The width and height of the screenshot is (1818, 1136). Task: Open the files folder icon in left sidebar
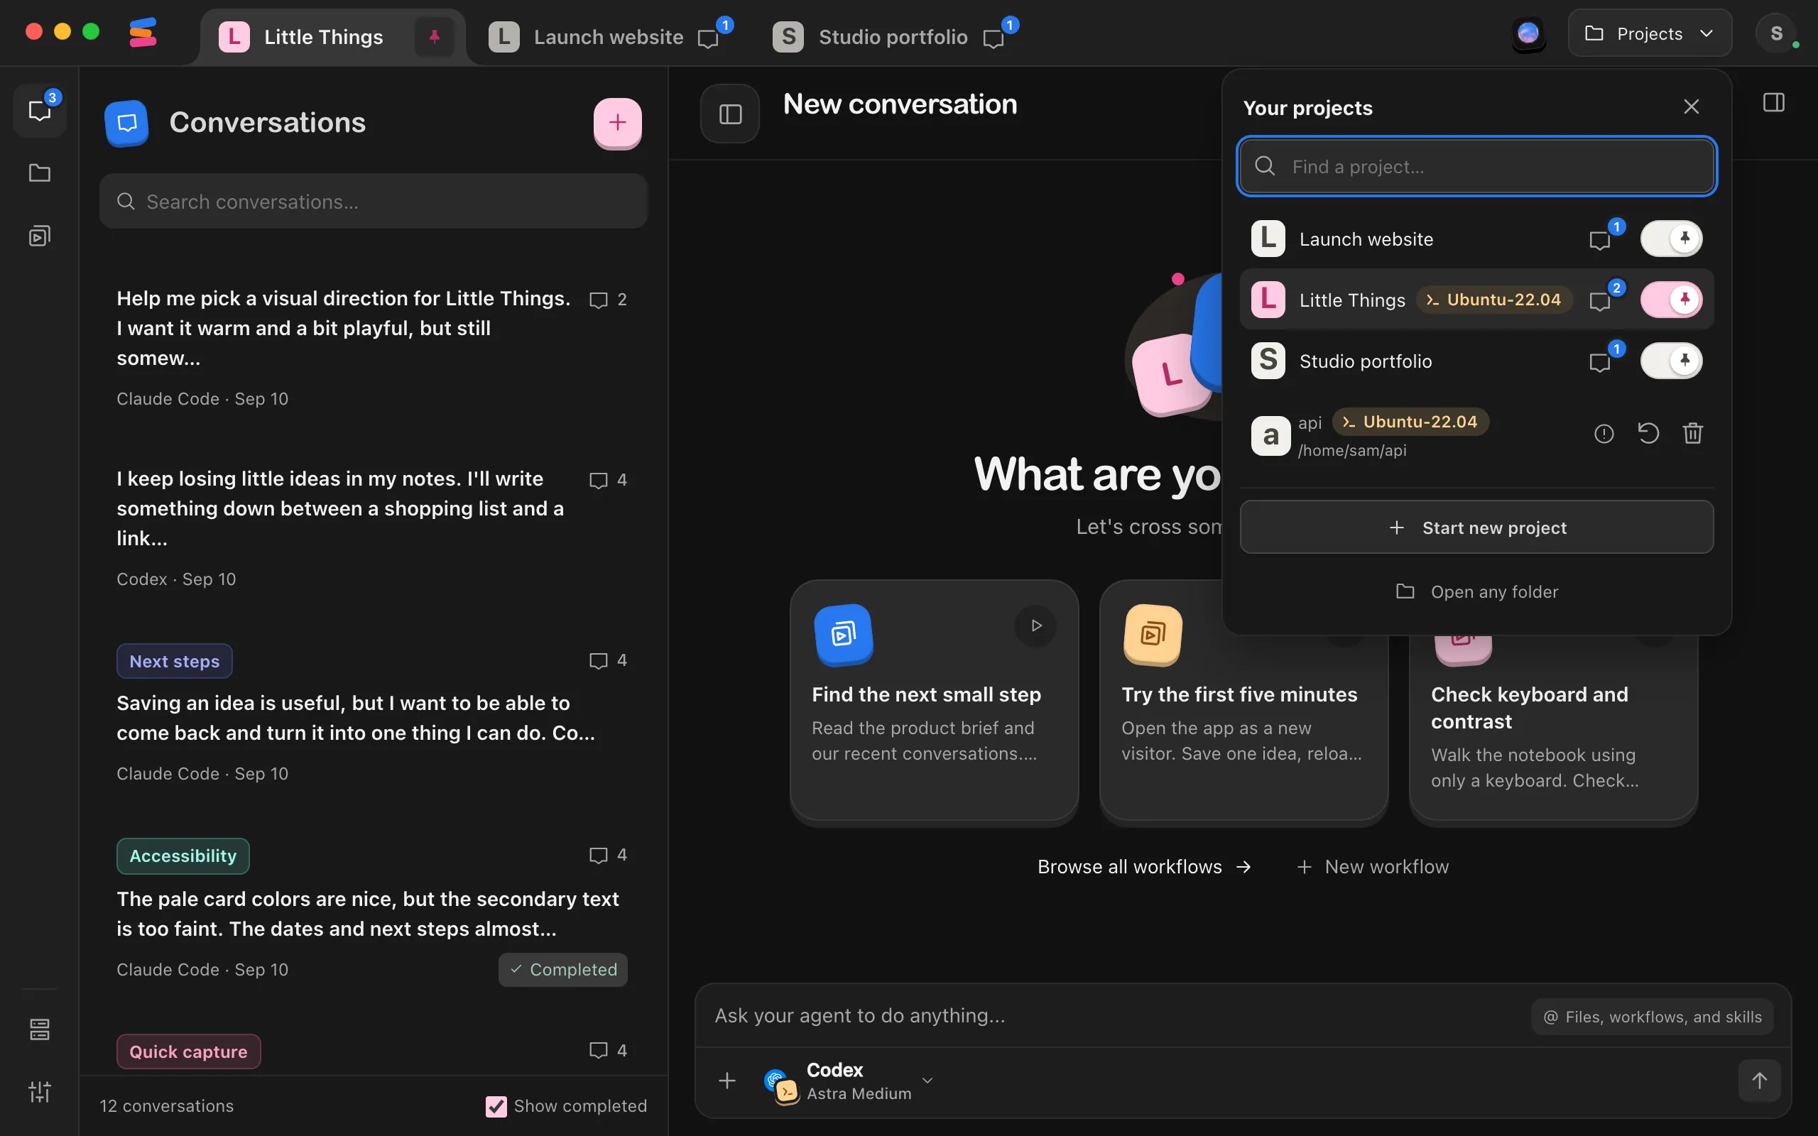tap(40, 173)
